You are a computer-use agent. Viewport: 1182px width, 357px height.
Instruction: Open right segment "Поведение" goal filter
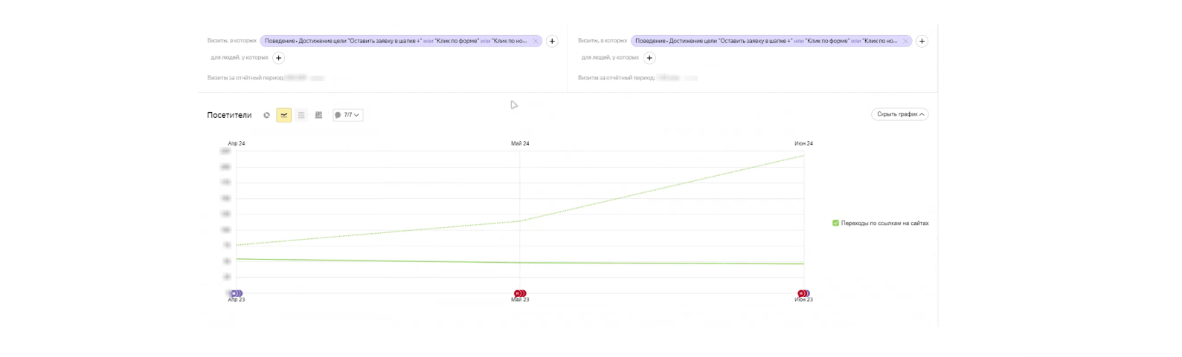765,42
